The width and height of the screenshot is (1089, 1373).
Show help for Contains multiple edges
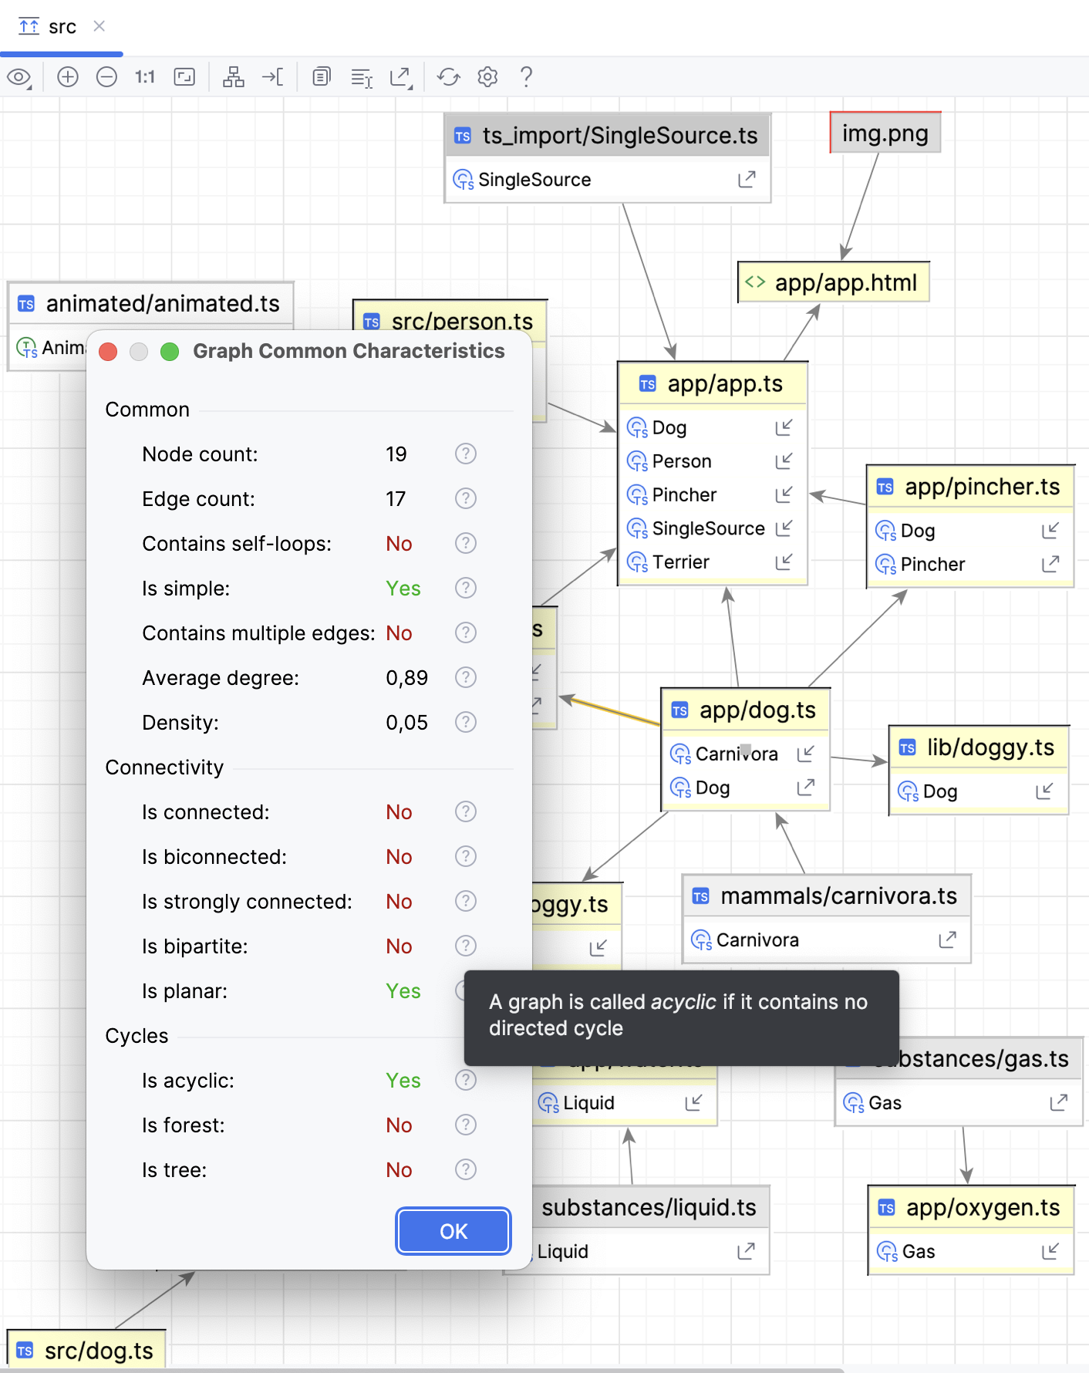[466, 633]
